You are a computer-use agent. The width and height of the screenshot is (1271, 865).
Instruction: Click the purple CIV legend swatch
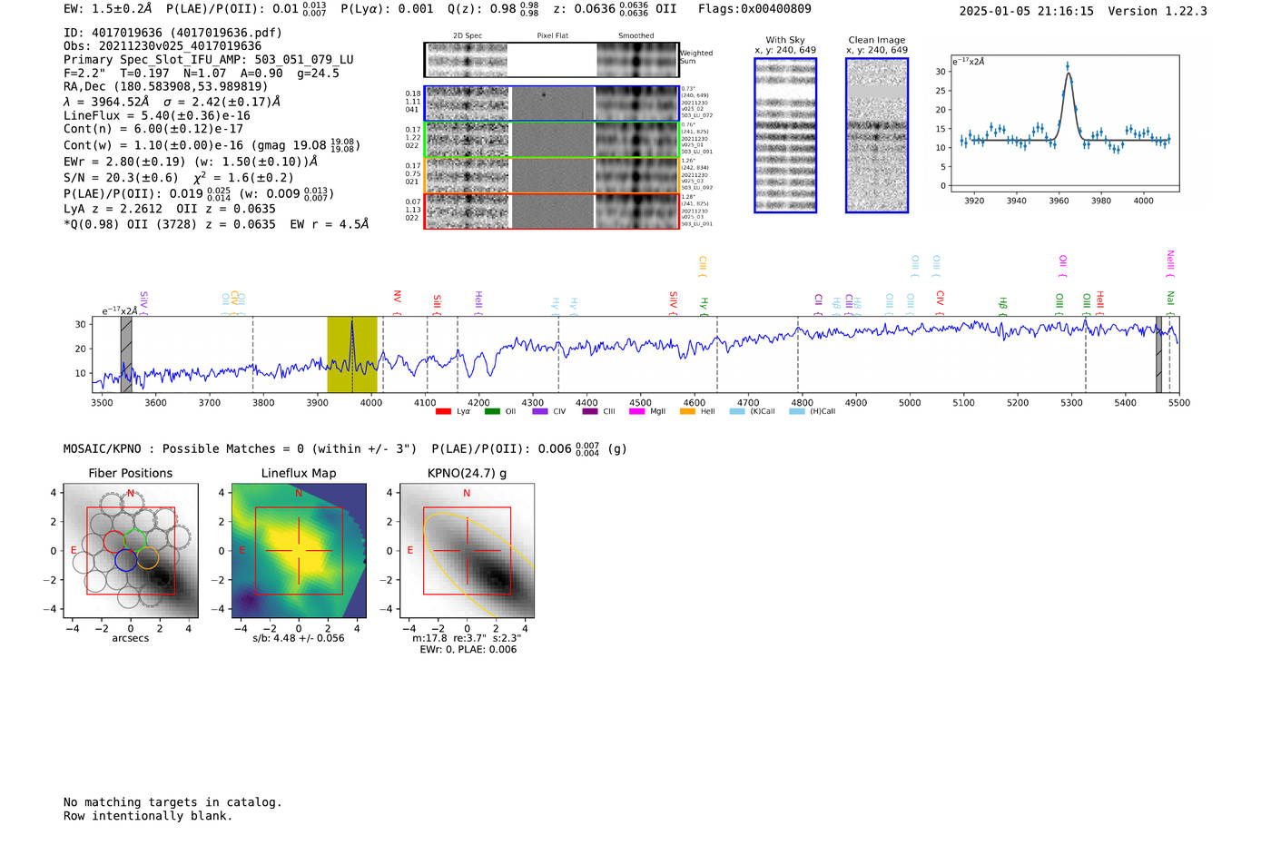(x=540, y=412)
